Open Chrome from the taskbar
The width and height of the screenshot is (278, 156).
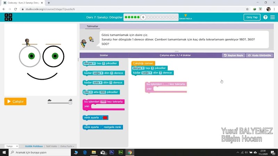pyautogui.click(x=130, y=152)
